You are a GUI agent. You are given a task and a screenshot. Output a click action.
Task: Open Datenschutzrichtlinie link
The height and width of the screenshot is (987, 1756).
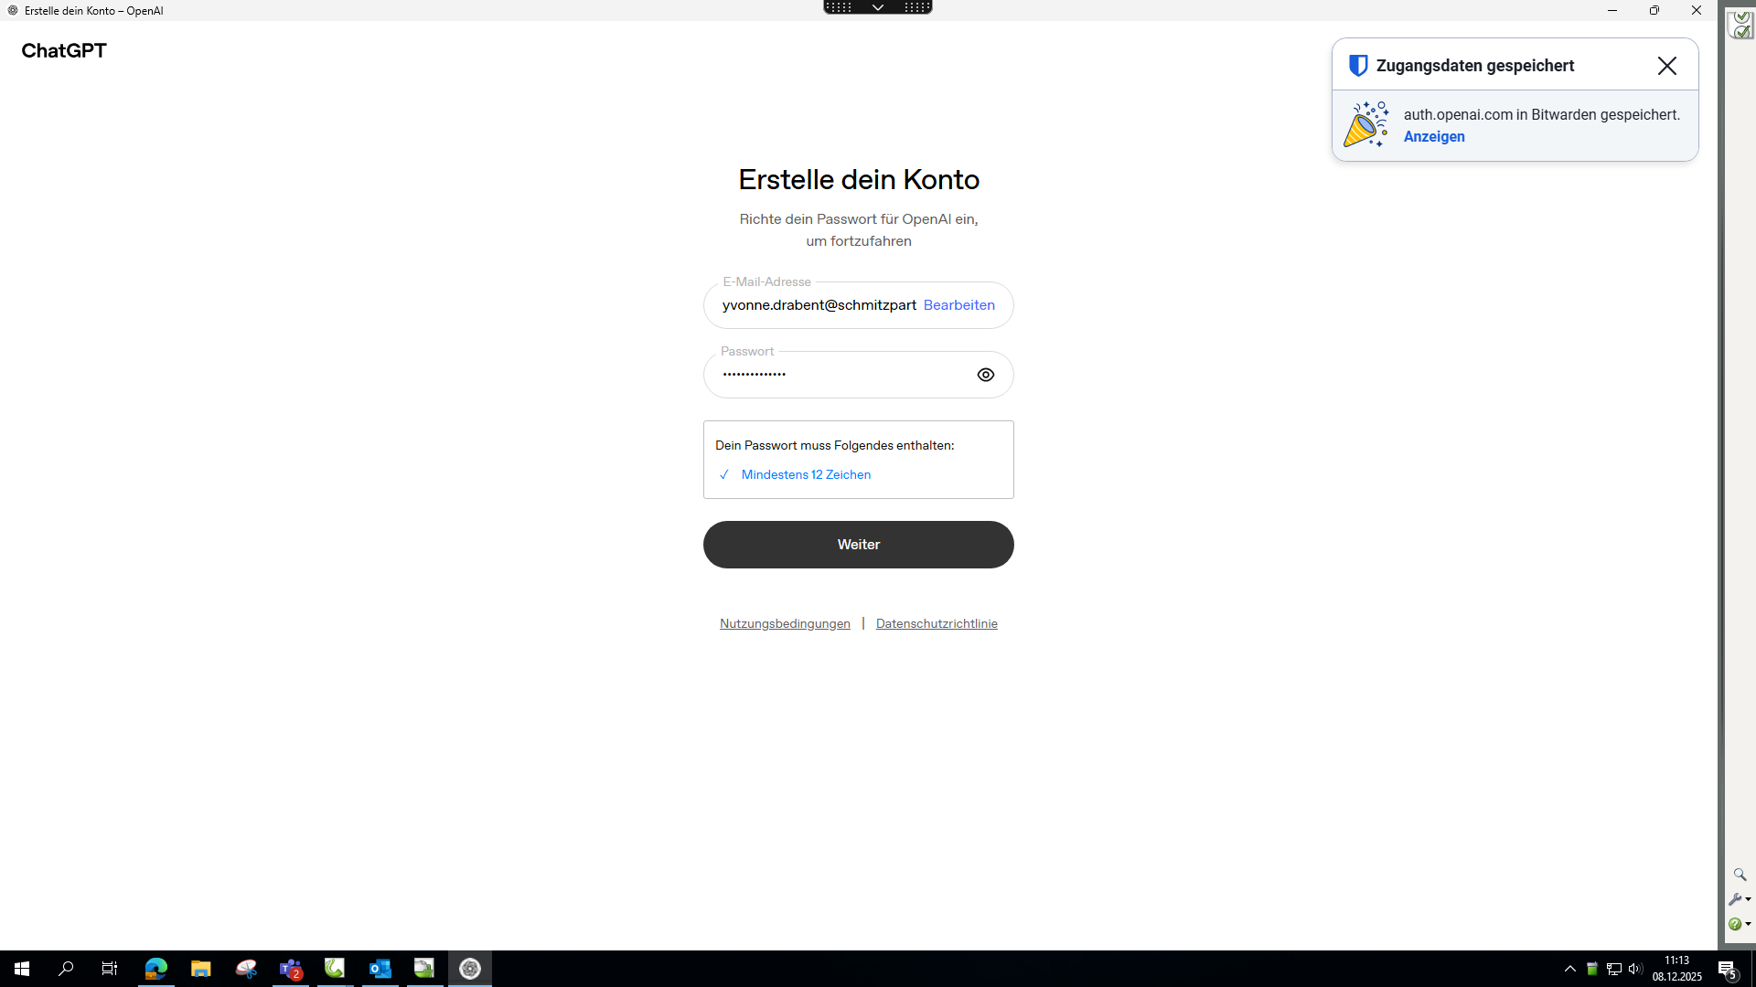click(x=936, y=624)
